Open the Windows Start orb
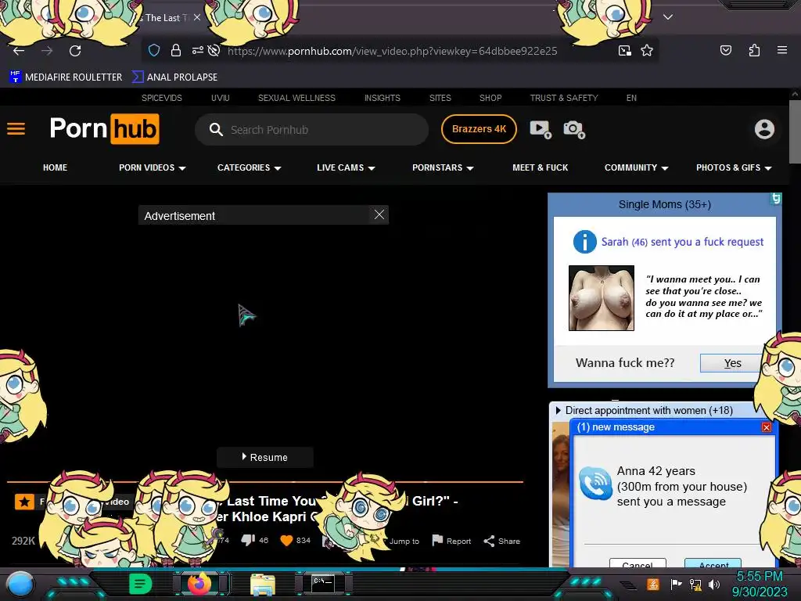This screenshot has height=601, width=801. coord(20,585)
